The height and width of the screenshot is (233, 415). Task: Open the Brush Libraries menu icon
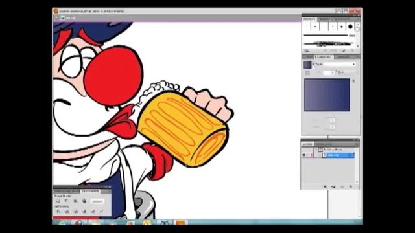coord(307,50)
